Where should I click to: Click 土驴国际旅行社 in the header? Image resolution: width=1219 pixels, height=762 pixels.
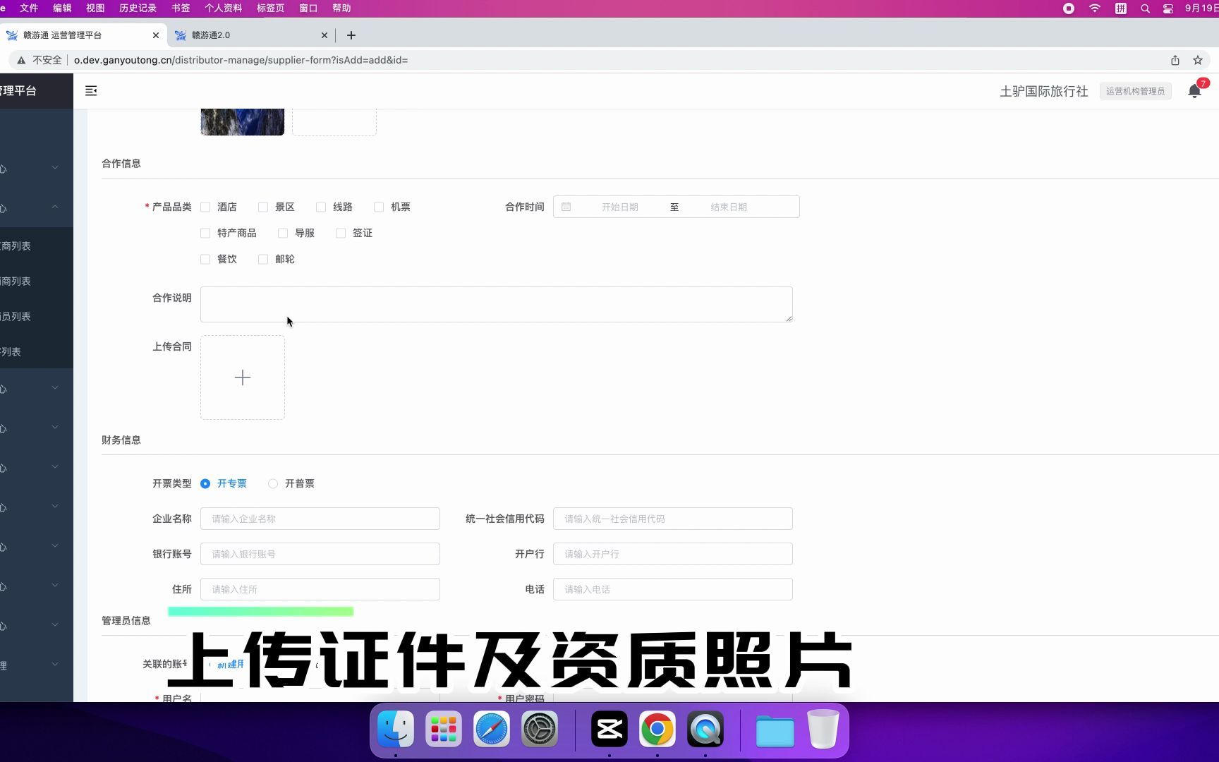pos(1043,91)
